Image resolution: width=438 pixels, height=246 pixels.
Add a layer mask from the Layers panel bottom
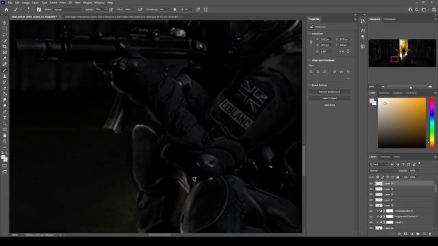pos(406,234)
